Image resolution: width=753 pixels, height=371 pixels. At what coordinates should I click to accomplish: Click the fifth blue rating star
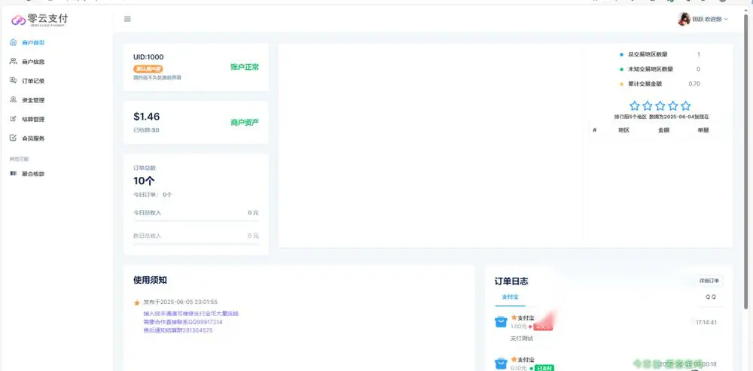click(686, 105)
